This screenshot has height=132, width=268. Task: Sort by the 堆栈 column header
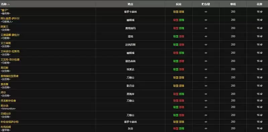[233, 4]
